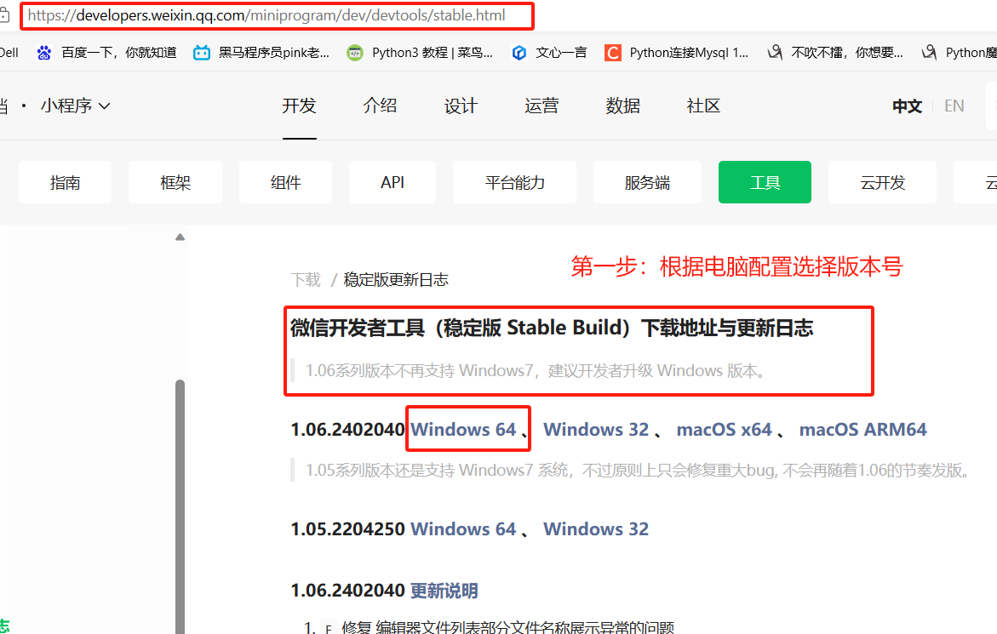Viewport: 997px width, 634px height.
Task: Select the 设计 top navigation tab
Action: [461, 106]
